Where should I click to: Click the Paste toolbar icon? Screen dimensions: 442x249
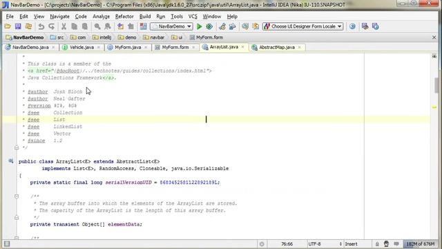[84, 26]
